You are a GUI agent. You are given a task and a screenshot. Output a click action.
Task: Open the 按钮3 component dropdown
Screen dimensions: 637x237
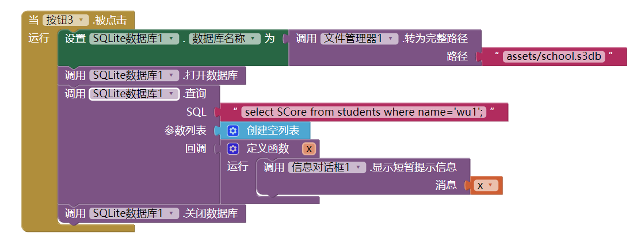coord(66,20)
